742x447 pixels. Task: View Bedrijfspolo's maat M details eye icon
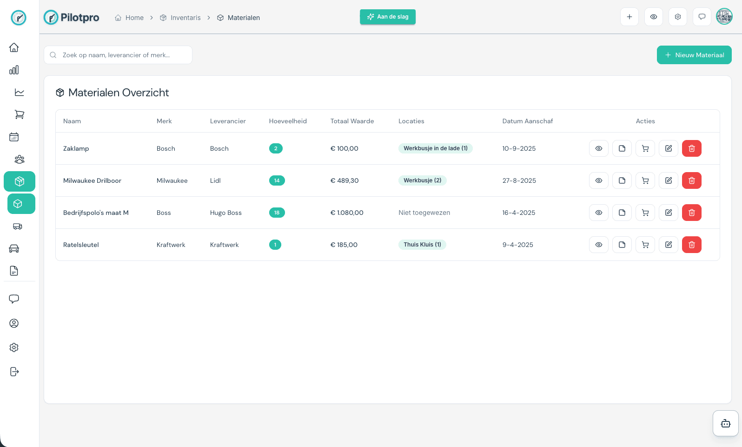pos(598,213)
